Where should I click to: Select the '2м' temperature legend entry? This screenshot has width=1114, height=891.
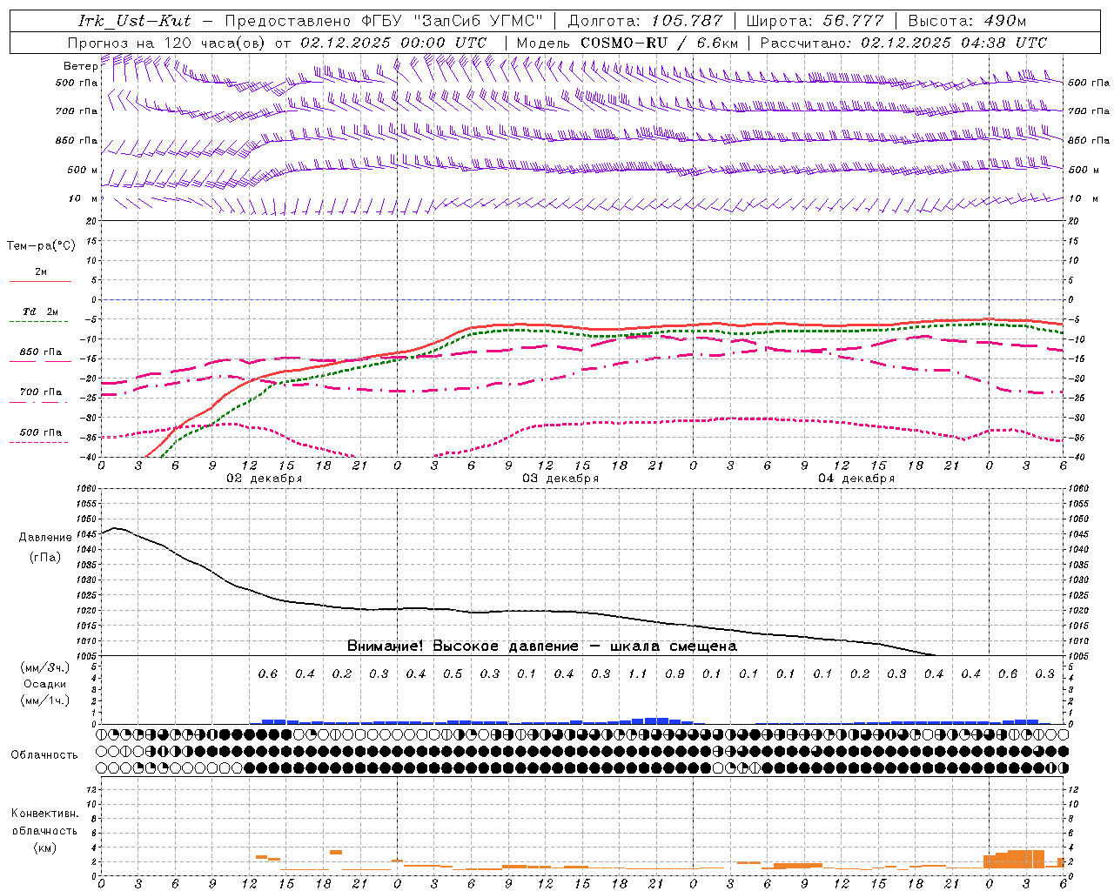coord(41,272)
